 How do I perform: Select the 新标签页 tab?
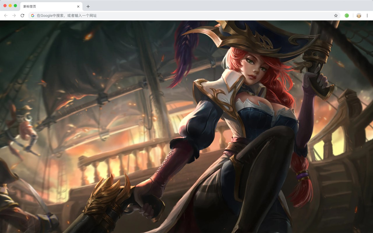(x=51, y=6)
